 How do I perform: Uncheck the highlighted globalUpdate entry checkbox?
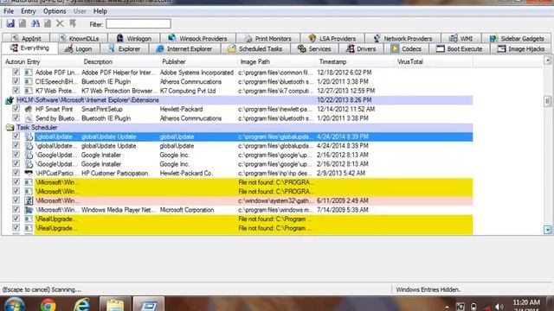pyautogui.click(x=16, y=136)
